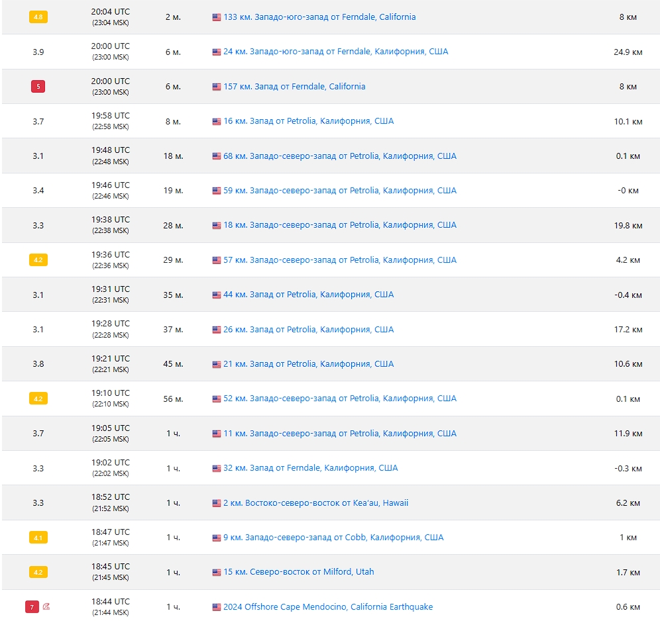Open 59 км Западо-северо-запад от Petrolia link
Screen dimensions: 660x621
pyautogui.click(x=340, y=191)
